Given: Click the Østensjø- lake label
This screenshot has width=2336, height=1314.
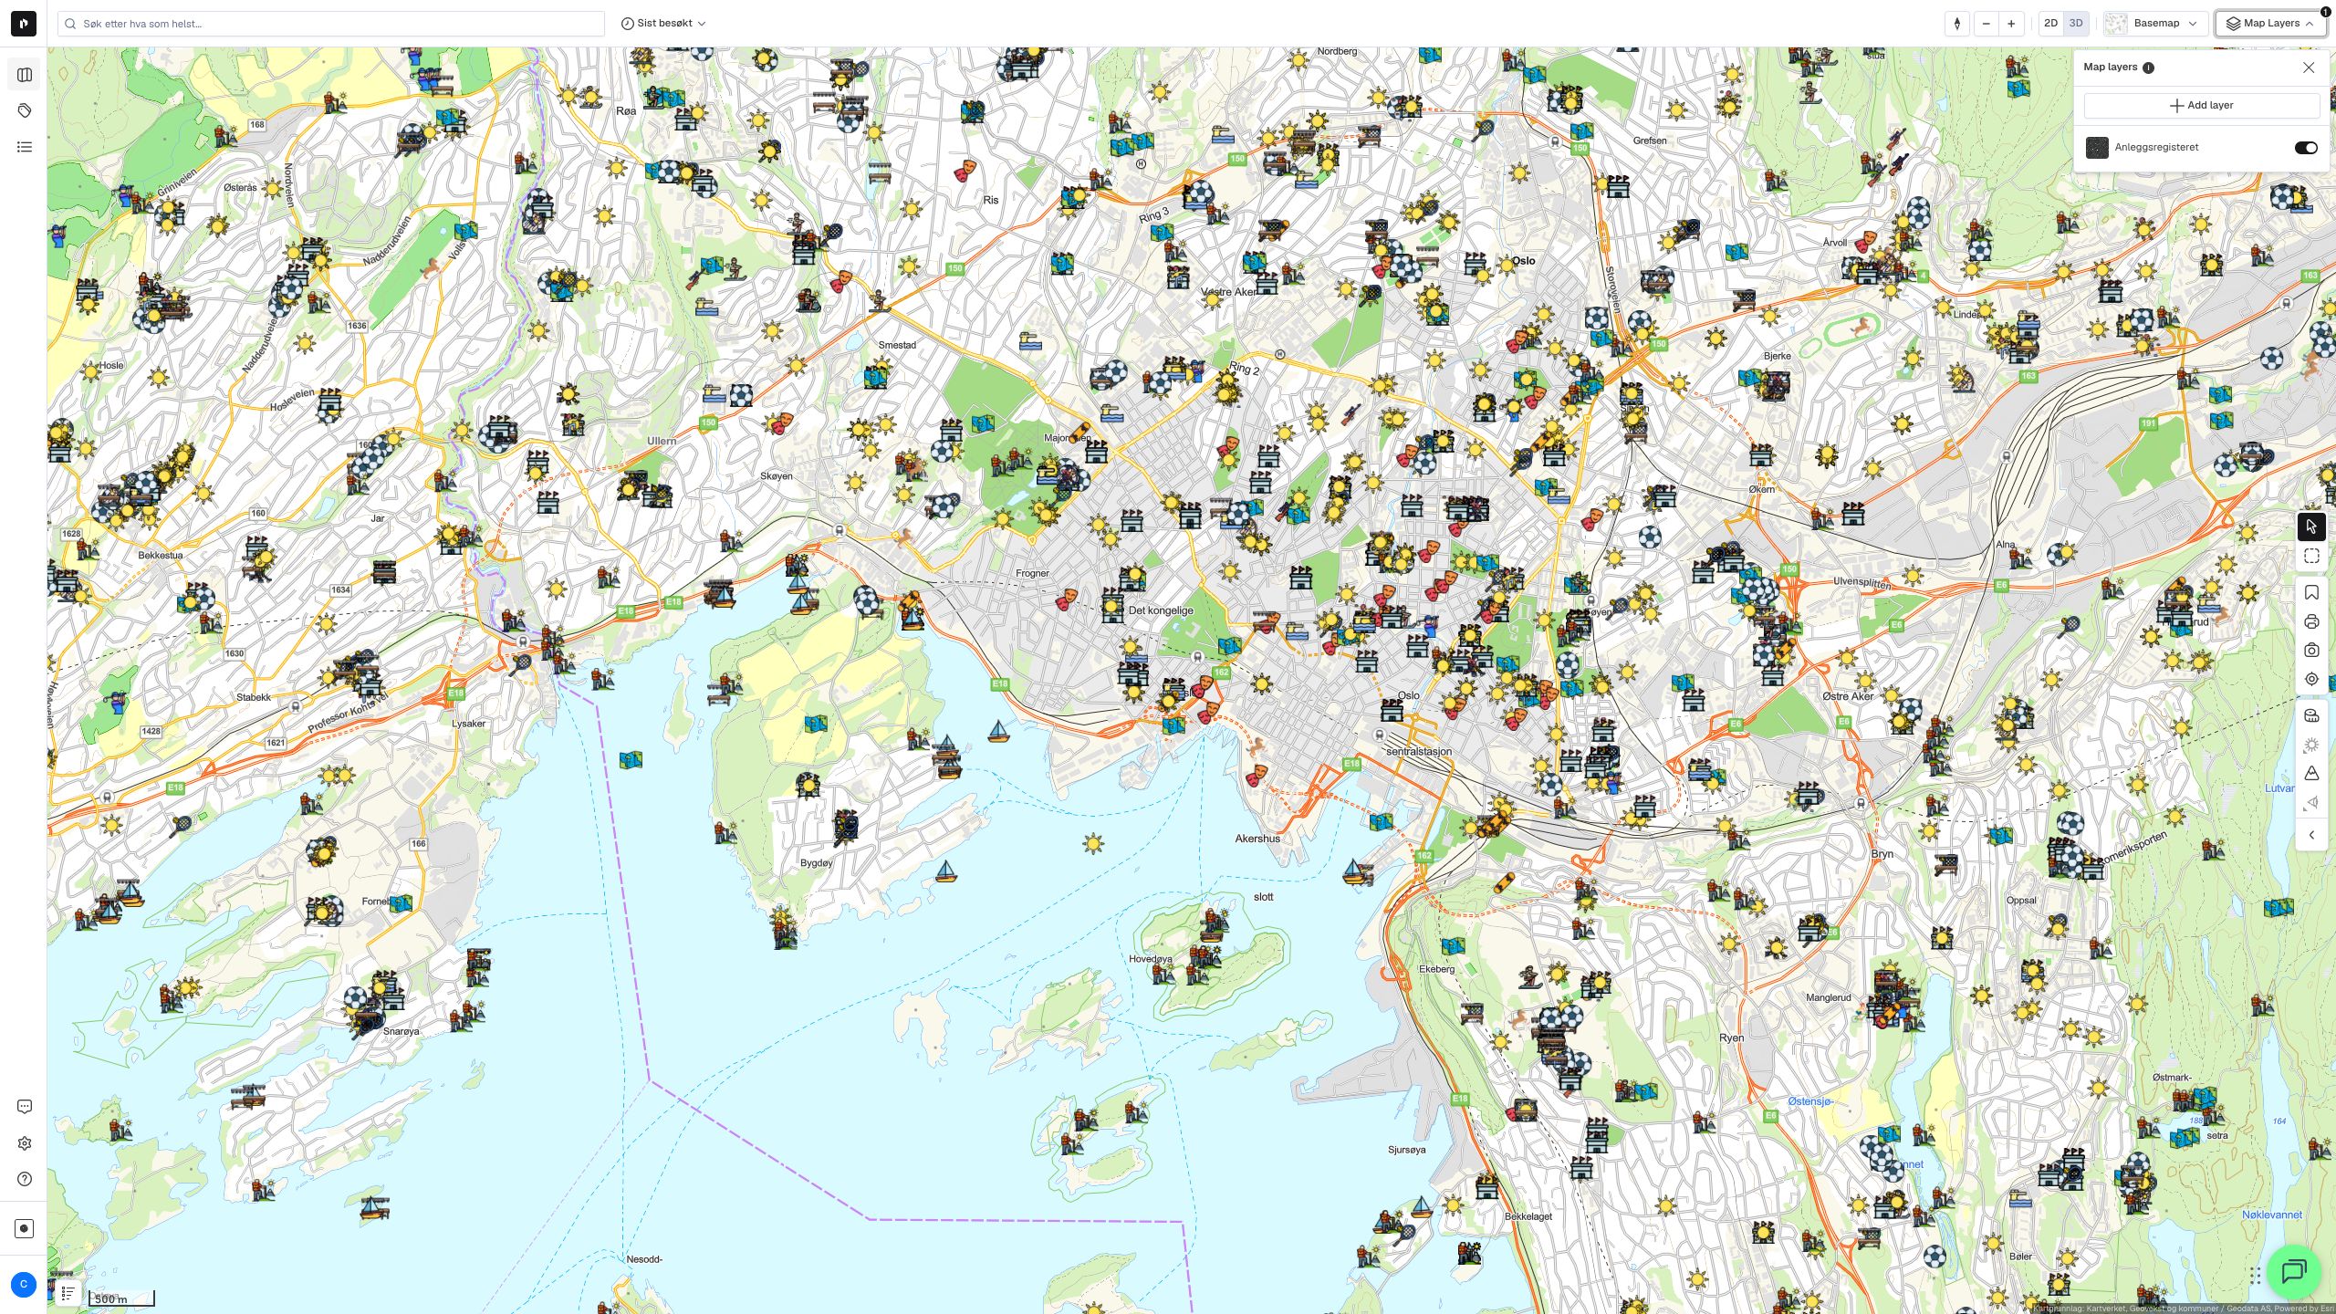Looking at the screenshot, I should pyautogui.click(x=1810, y=1102).
